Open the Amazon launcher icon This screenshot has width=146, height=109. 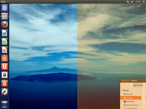[x=4, y=75]
